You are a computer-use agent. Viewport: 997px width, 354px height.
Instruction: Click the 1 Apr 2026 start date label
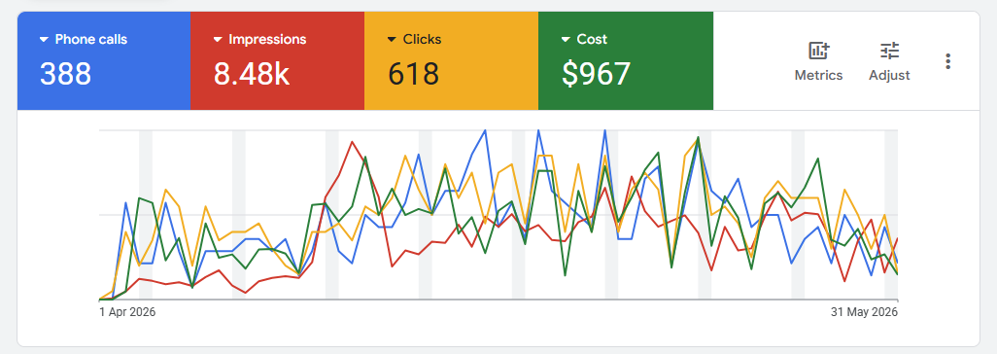click(x=128, y=312)
